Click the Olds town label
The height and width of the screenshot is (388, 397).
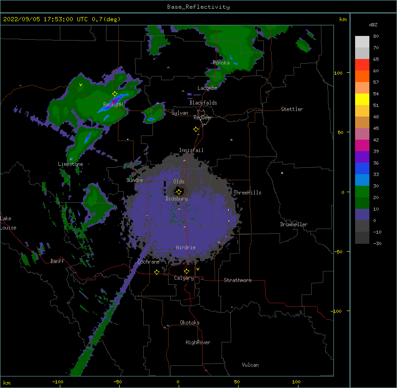[179, 182]
